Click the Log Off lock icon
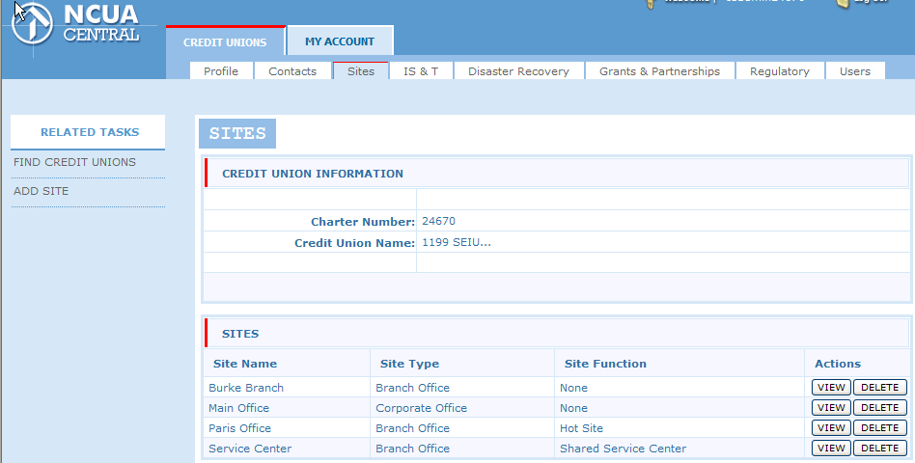915x463 pixels. pyautogui.click(x=842, y=3)
